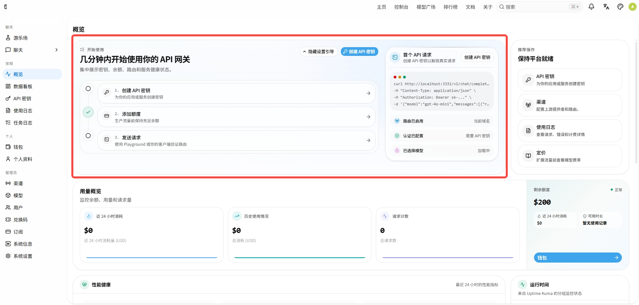Click the 用户 people icon in sidebar
Image resolution: width=639 pixels, height=305 pixels.
pyautogui.click(x=8, y=207)
